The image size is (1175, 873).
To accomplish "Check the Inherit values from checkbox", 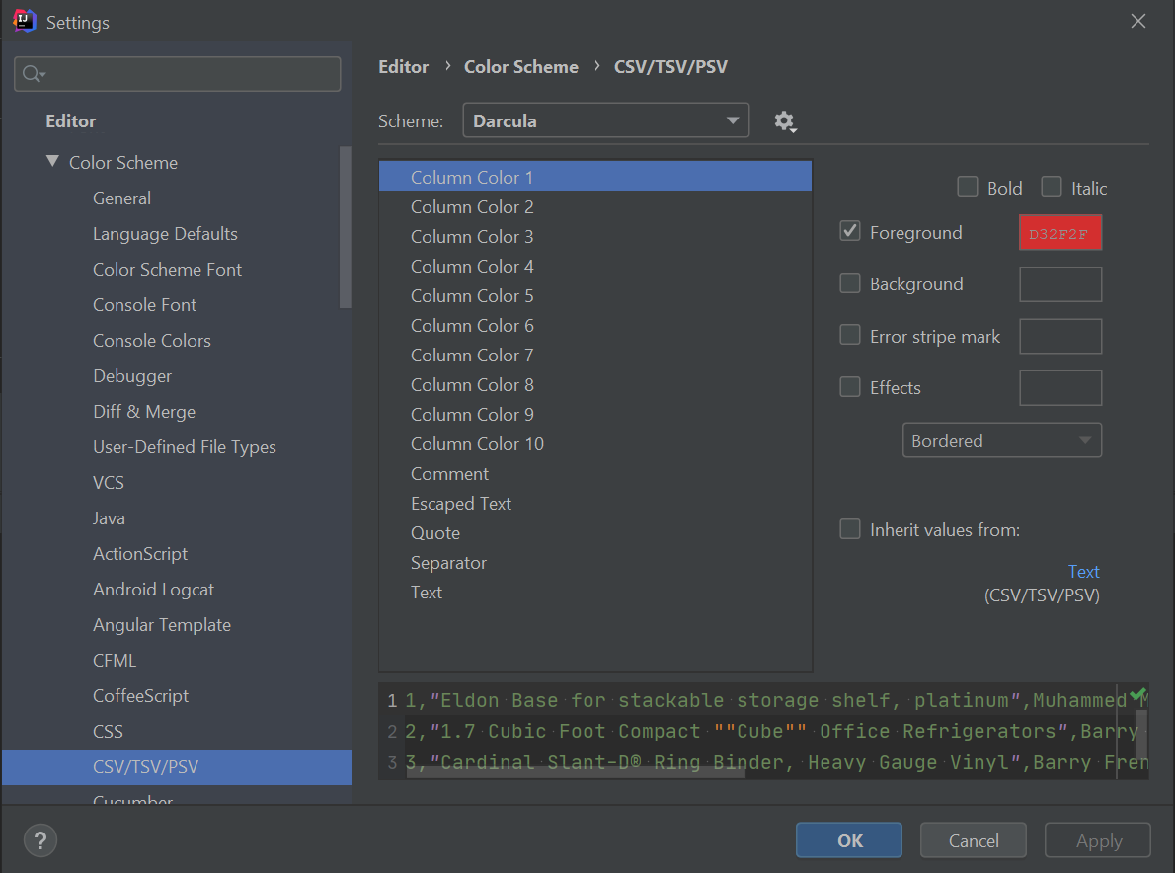I will pos(850,529).
